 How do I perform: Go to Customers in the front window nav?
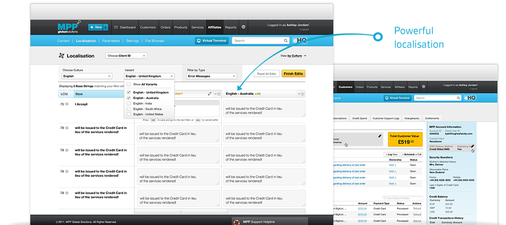click(x=148, y=27)
